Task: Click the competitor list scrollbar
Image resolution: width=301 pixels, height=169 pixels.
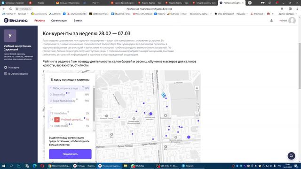Action: click(x=94, y=104)
